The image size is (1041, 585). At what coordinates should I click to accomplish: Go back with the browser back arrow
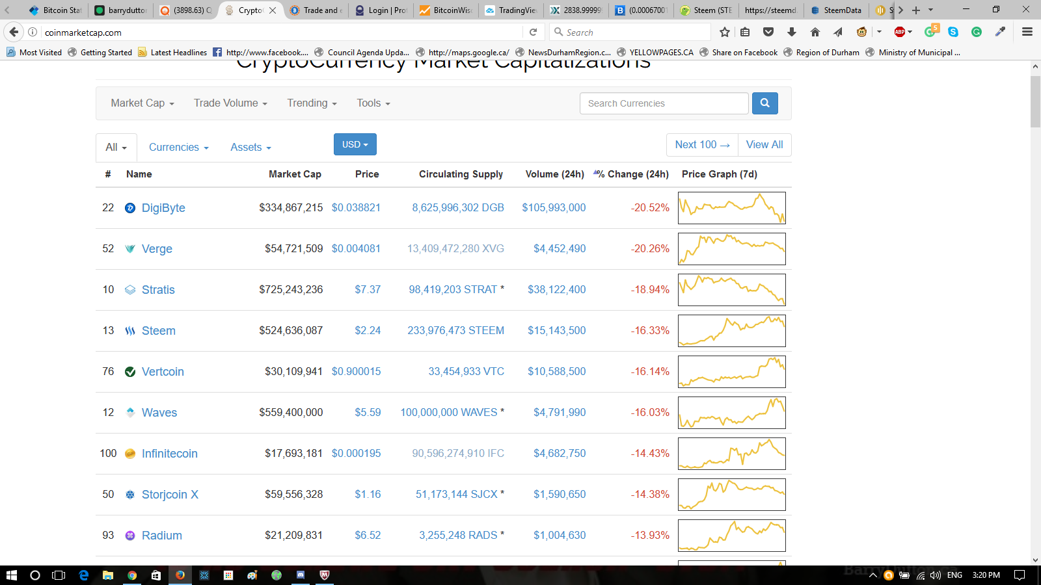[x=14, y=32]
